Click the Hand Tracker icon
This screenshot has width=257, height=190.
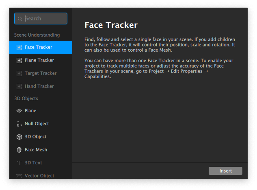point(19,86)
